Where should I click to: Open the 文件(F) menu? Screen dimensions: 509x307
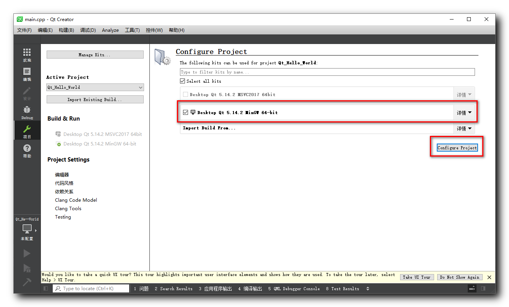[x=24, y=30]
